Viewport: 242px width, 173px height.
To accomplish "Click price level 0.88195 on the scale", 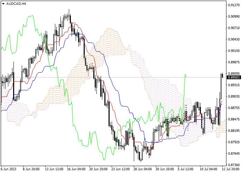I will 234,131.
